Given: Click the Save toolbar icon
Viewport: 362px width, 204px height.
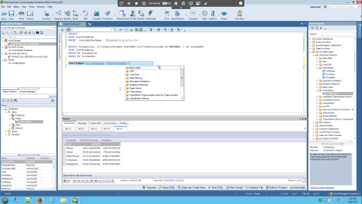Looking at the screenshot, I should point(11,15).
